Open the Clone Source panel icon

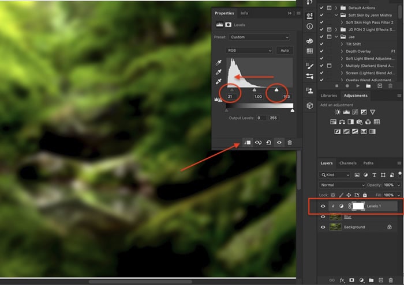[x=310, y=90]
